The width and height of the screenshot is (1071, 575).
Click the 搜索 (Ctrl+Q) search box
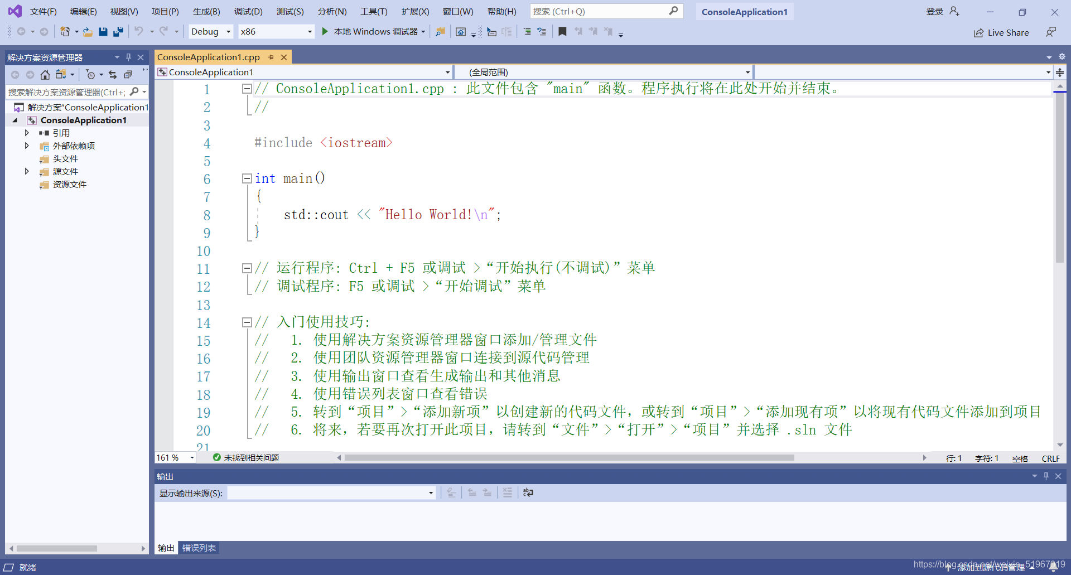(x=606, y=11)
